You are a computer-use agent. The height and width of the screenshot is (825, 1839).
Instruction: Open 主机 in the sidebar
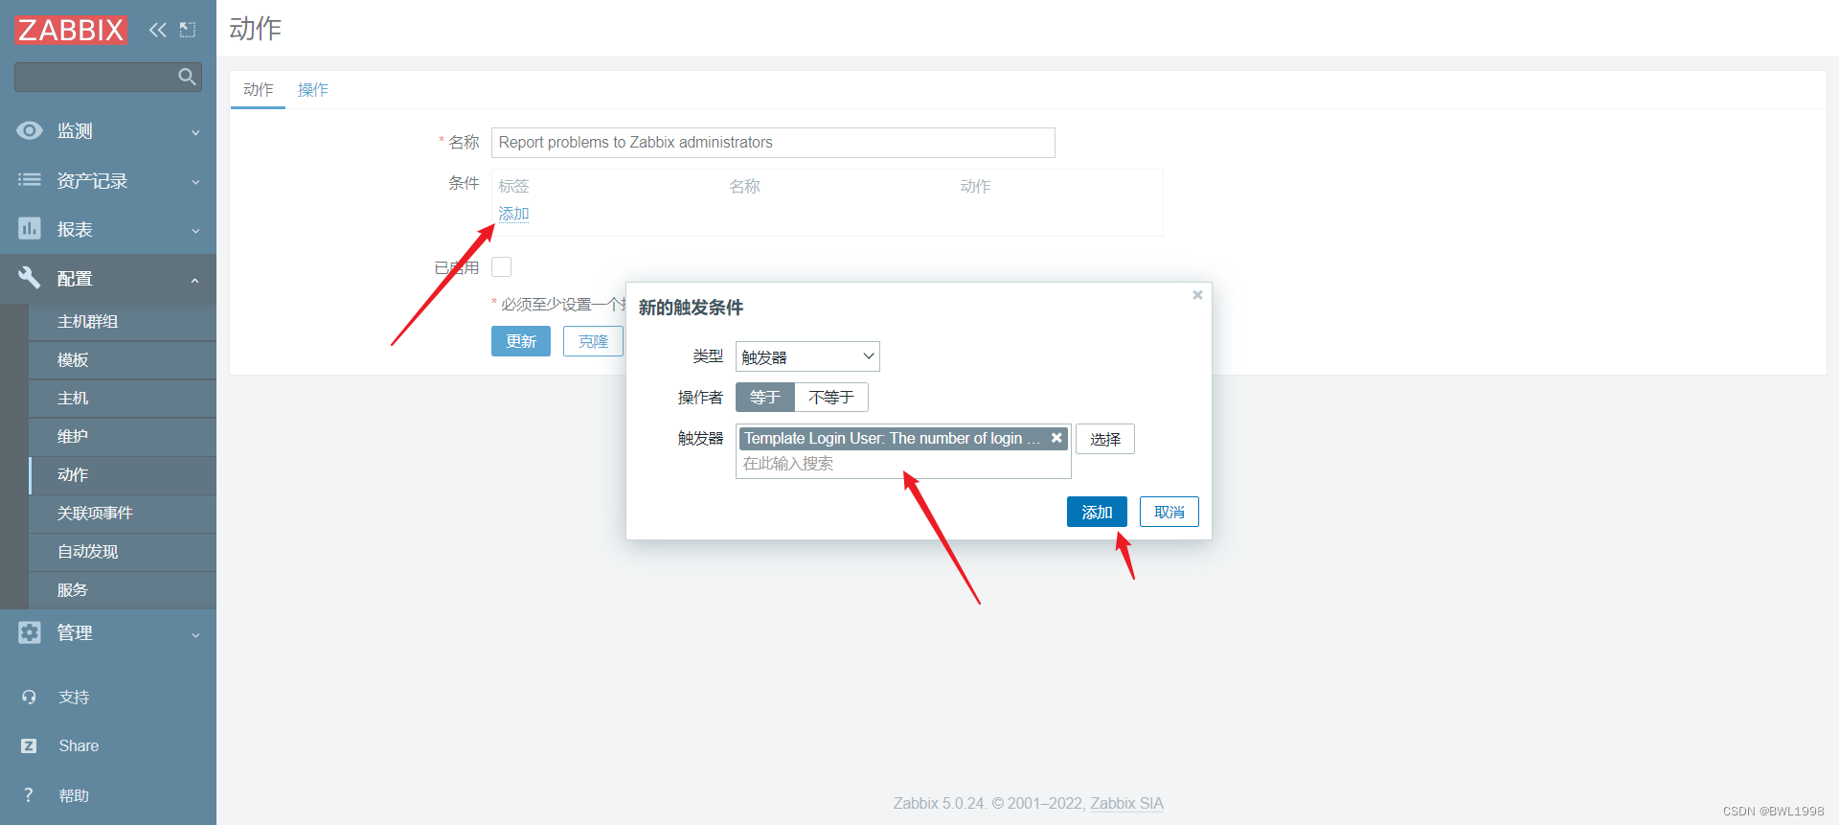click(123, 399)
